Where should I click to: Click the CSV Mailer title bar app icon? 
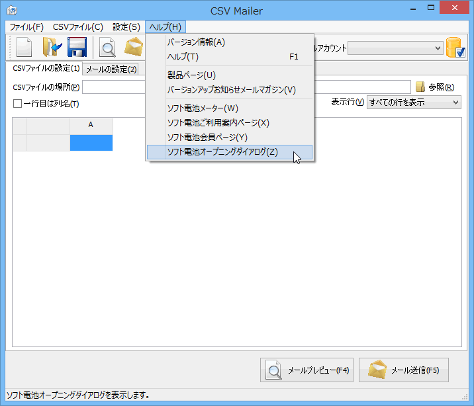(12, 11)
